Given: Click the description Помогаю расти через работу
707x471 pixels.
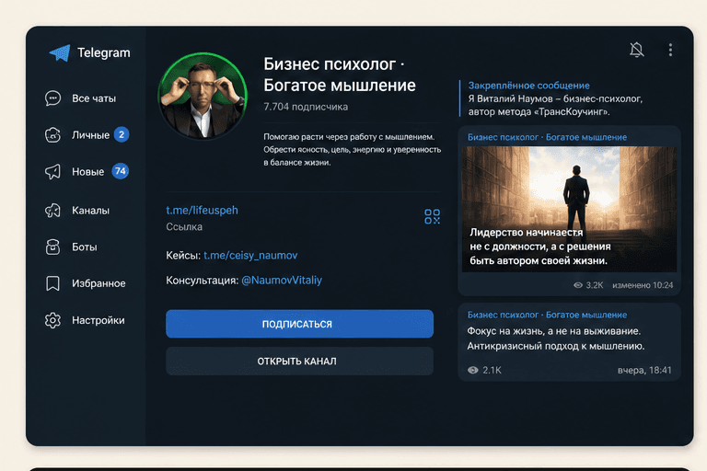Looking at the screenshot, I should point(353,150).
